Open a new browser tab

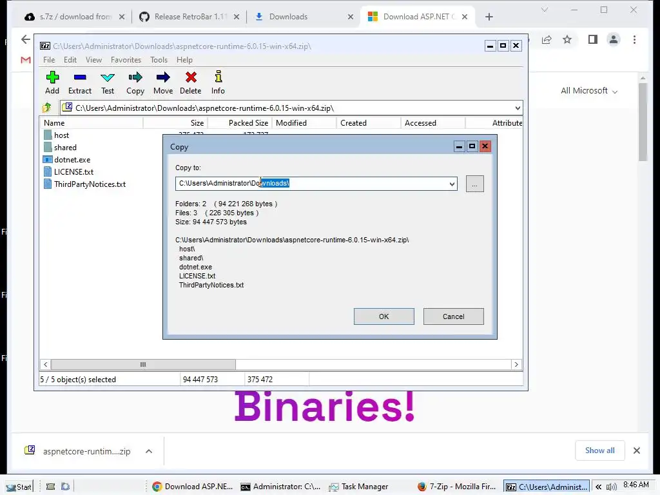(x=489, y=17)
